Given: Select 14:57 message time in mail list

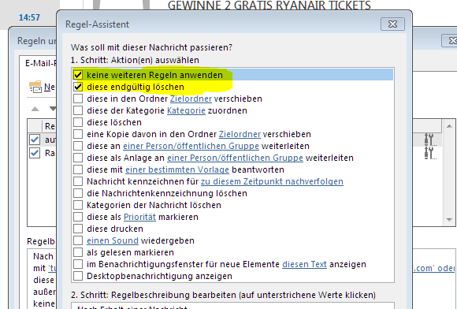Looking at the screenshot, I should (x=29, y=17).
